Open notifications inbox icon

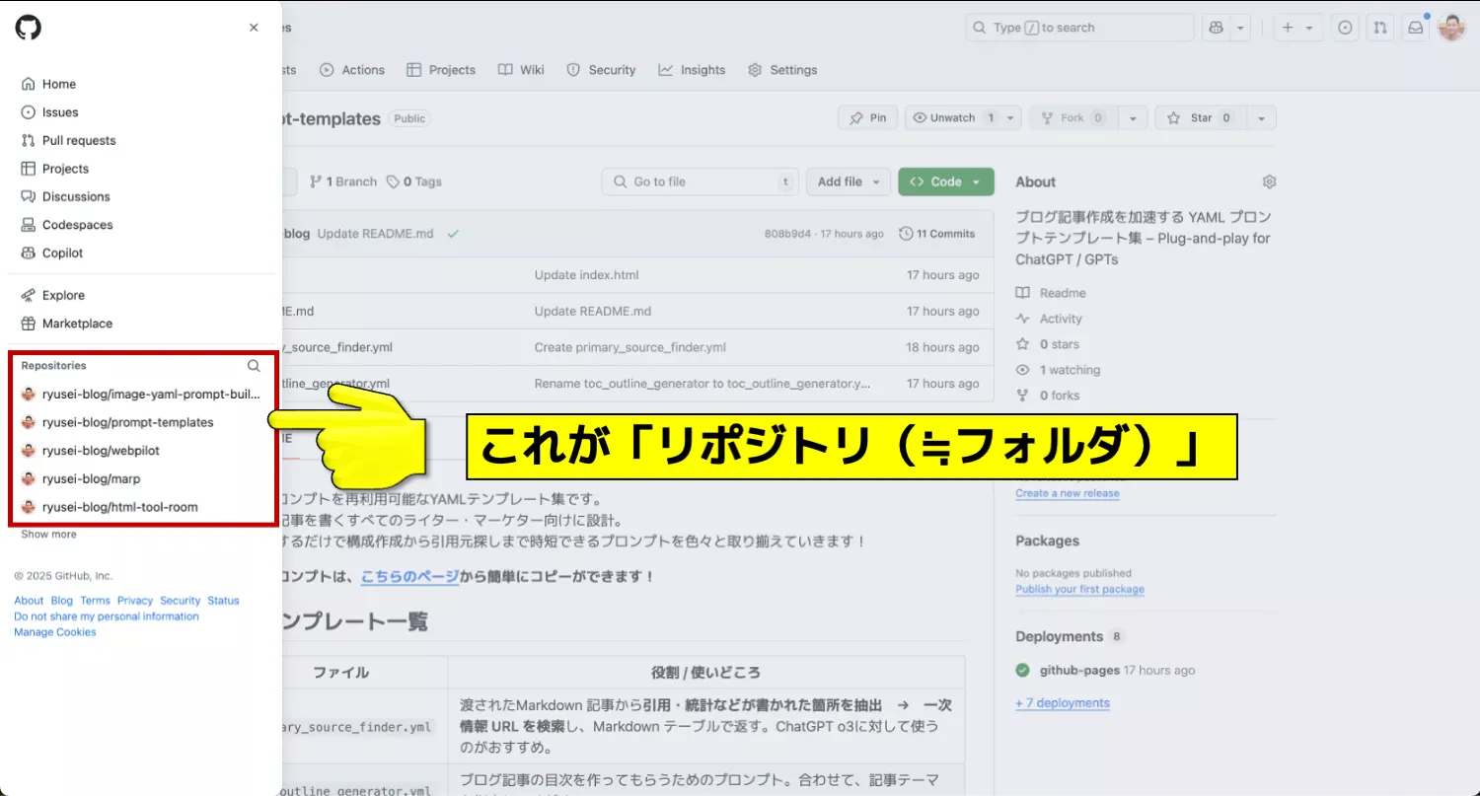1416,28
